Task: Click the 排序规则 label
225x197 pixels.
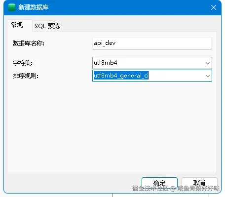Action: pos(26,76)
